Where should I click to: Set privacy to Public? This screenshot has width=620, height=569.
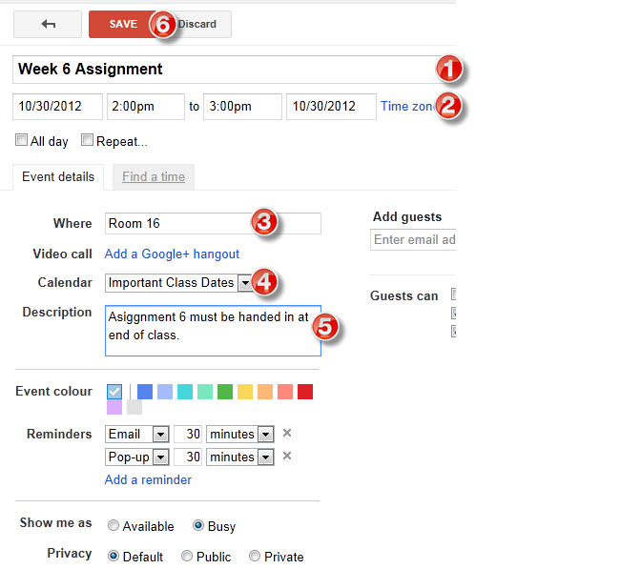[x=187, y=557]
